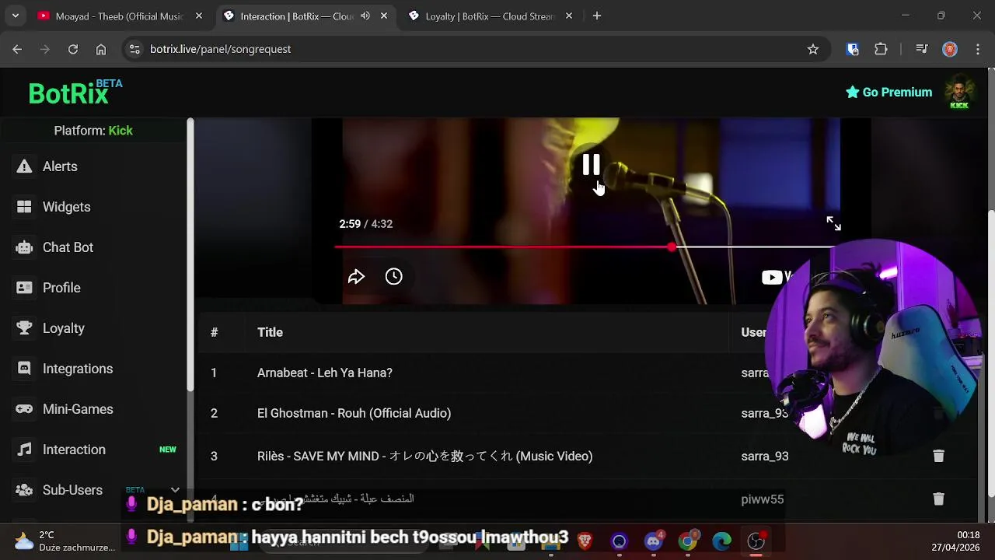The height and width of the screenshot is (560, 995).
Task: Open the Loyalty menu item
Action: click(64, 328)
